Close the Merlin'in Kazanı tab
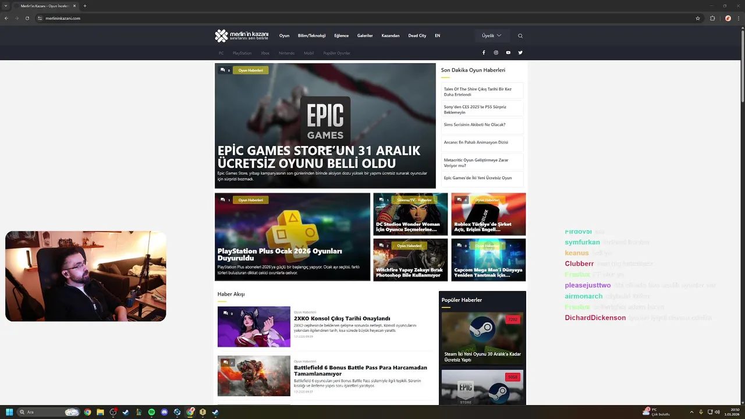Image resolution: width=745 pixels, height=419 pixels. [74, 6]
